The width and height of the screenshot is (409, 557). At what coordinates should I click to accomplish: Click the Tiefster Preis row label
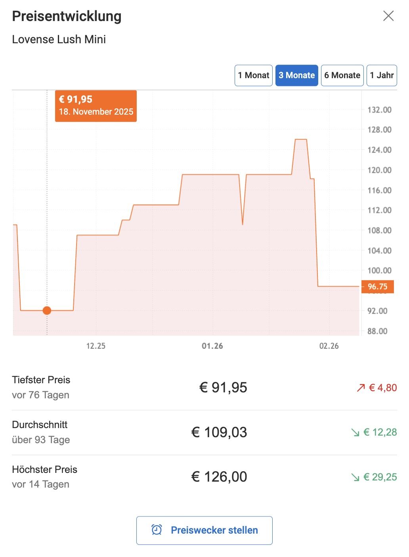[x=41, y=380]
